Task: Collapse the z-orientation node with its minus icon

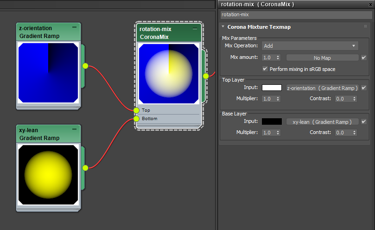Action: (74, 27)
